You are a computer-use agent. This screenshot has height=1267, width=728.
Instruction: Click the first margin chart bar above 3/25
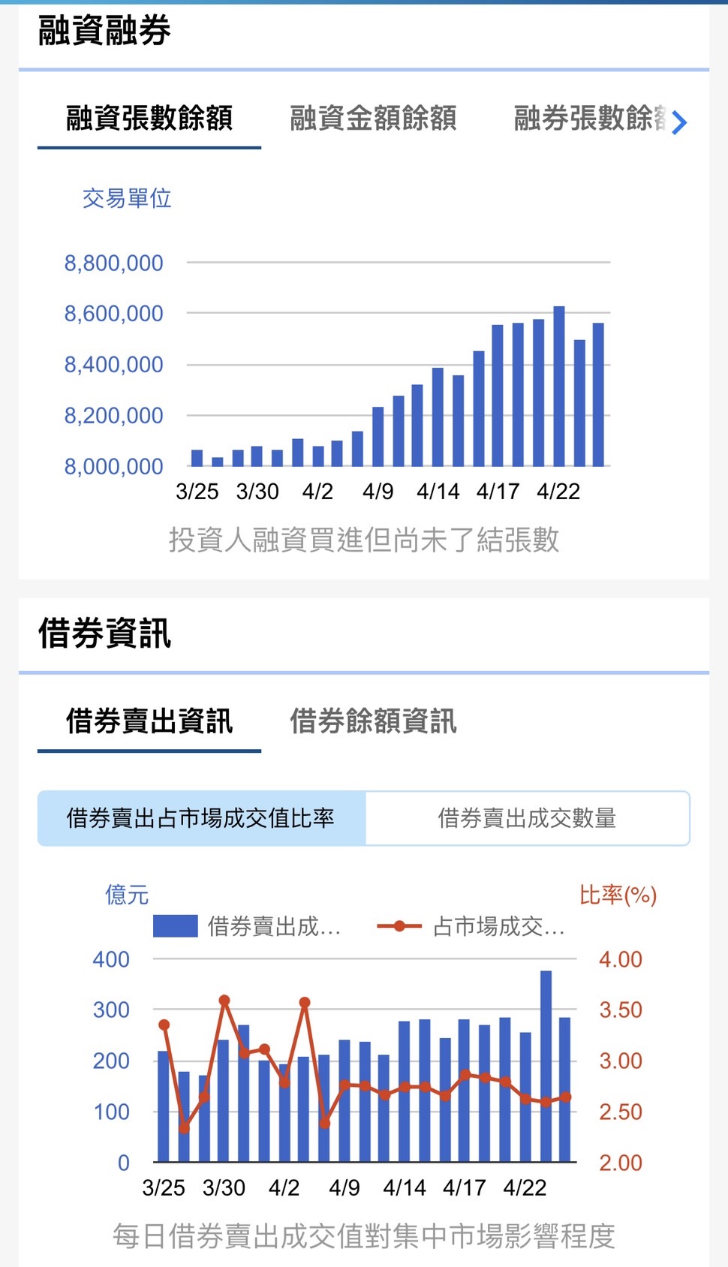(197, 458)
